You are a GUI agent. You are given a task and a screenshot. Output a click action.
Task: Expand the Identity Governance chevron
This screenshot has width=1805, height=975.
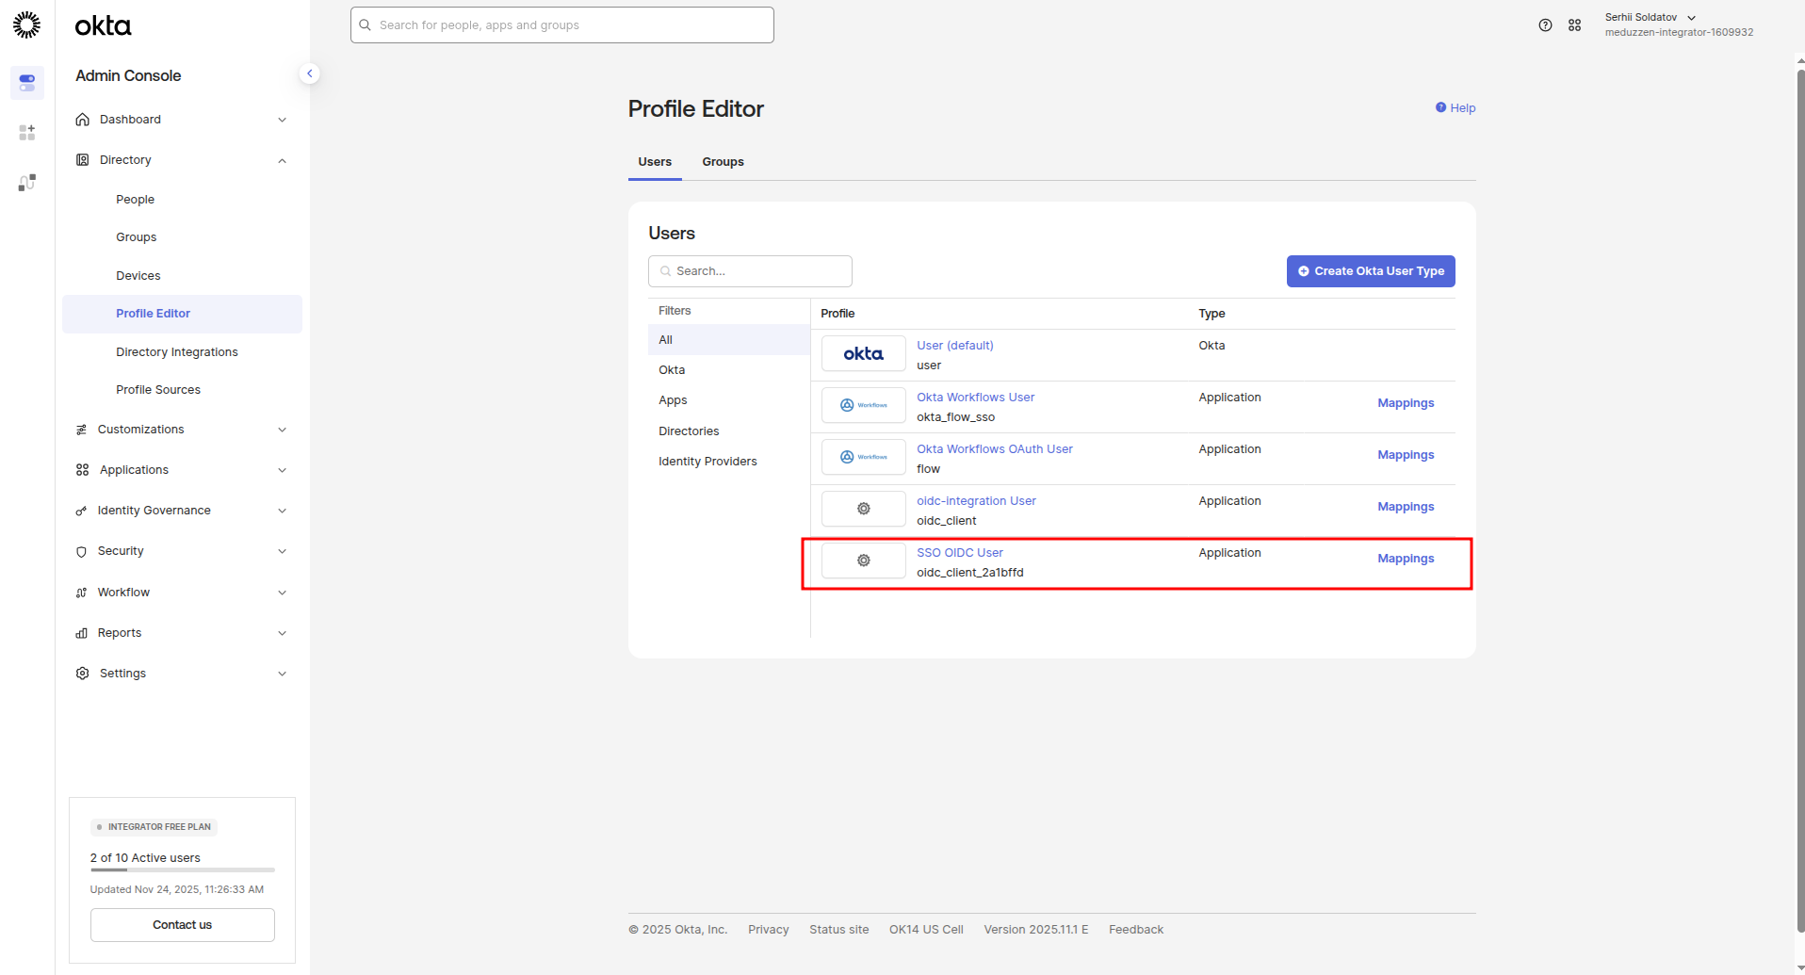click(x=282, y=511)
